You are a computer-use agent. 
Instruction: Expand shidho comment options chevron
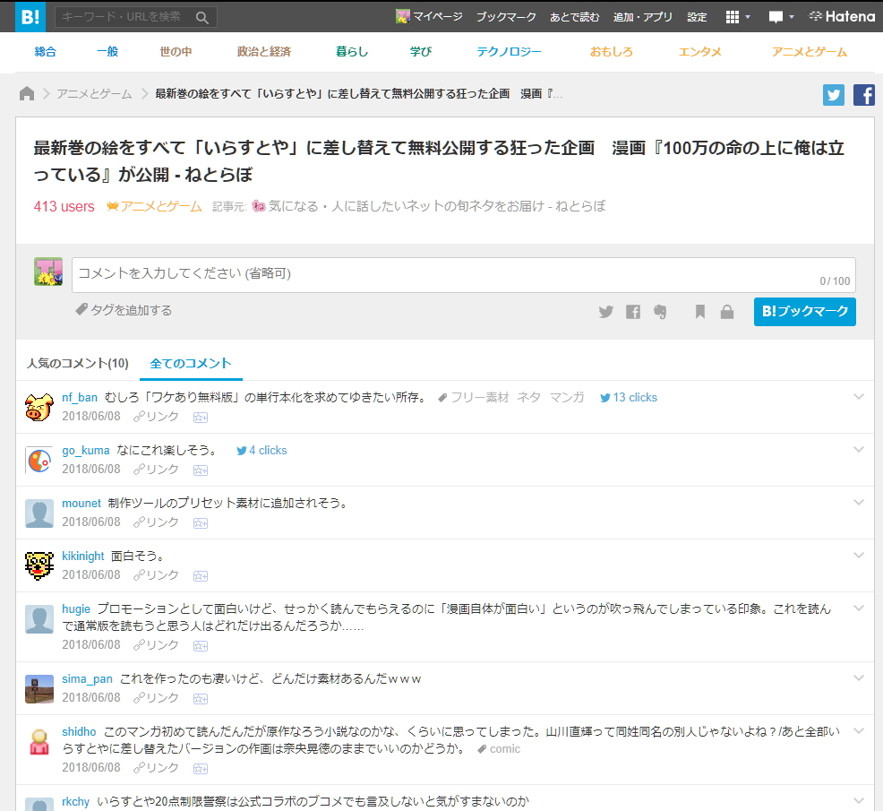(x=859, y=731)
